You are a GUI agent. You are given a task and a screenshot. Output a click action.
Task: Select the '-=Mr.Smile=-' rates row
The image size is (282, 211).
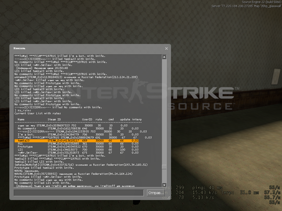78,153
